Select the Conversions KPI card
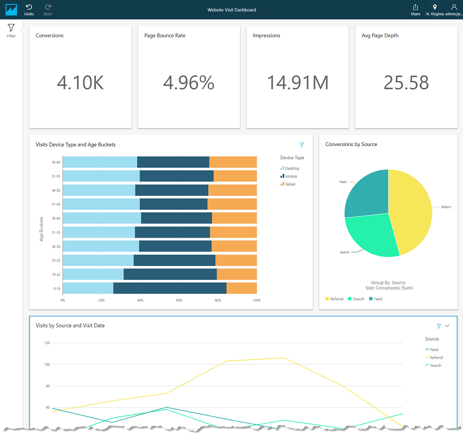463x434 pixels. point(80,76)
